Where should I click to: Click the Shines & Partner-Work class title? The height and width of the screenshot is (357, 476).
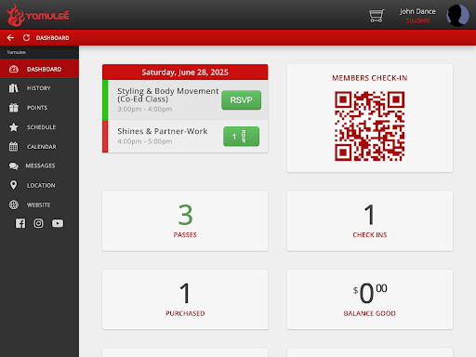click(x=163, y=131)
